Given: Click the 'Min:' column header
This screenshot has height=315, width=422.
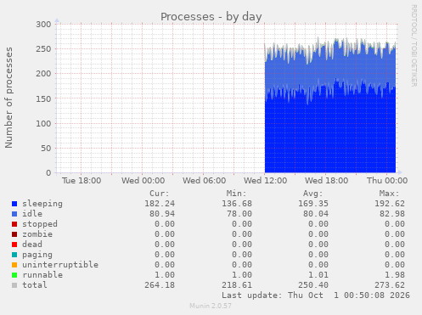Looking at the screenshot, I should coord(236,194).
